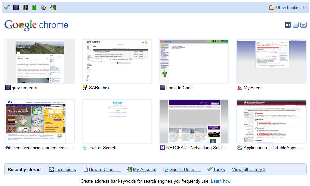Click the Login to Cacti title
This screenshot has height=186, width=310.
coord(179,88)
